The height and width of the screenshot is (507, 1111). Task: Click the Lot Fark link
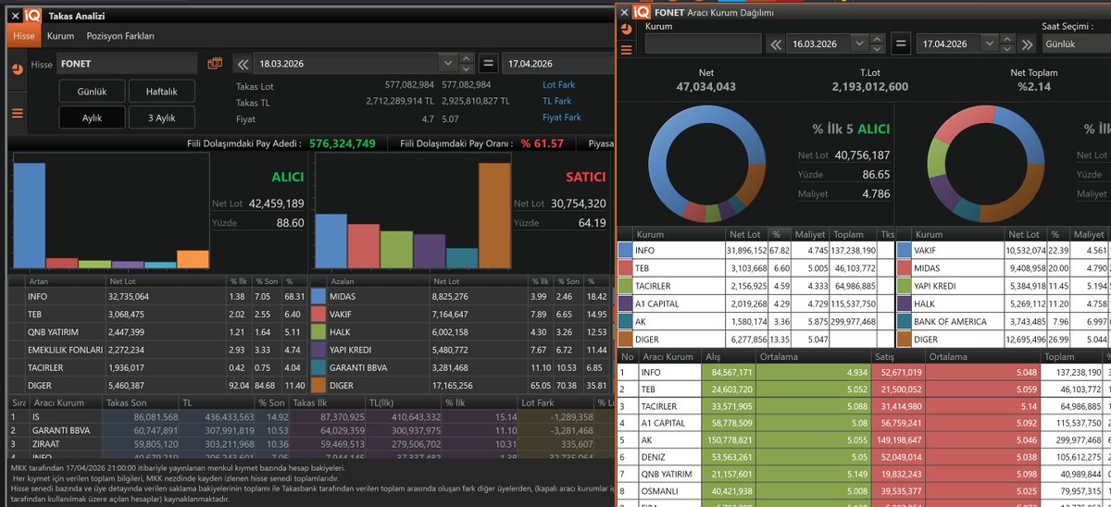[558, 85]
